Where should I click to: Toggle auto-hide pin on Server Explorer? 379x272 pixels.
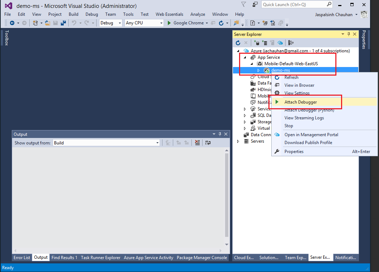click(349, 34)
